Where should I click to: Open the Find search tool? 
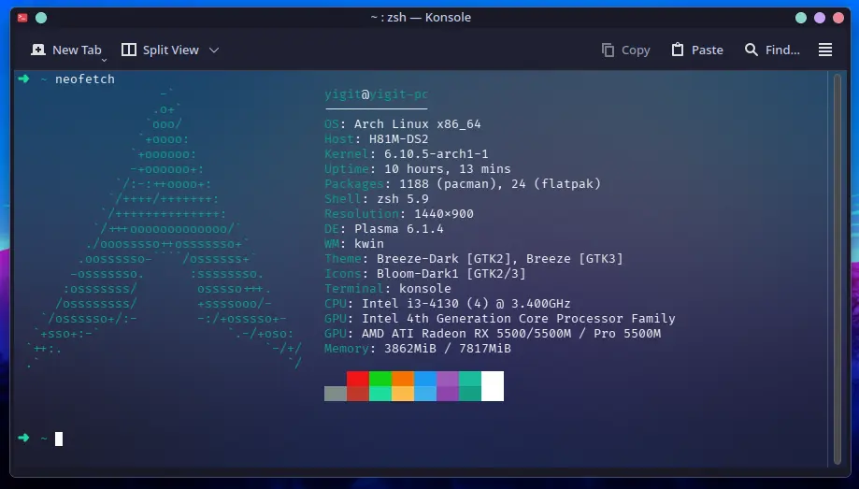point(772,50)
